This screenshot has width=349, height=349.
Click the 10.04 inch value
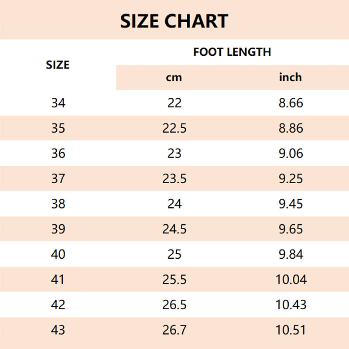point(291,280)
